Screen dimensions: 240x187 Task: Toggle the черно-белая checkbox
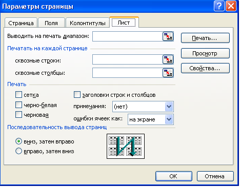(18, 105)
